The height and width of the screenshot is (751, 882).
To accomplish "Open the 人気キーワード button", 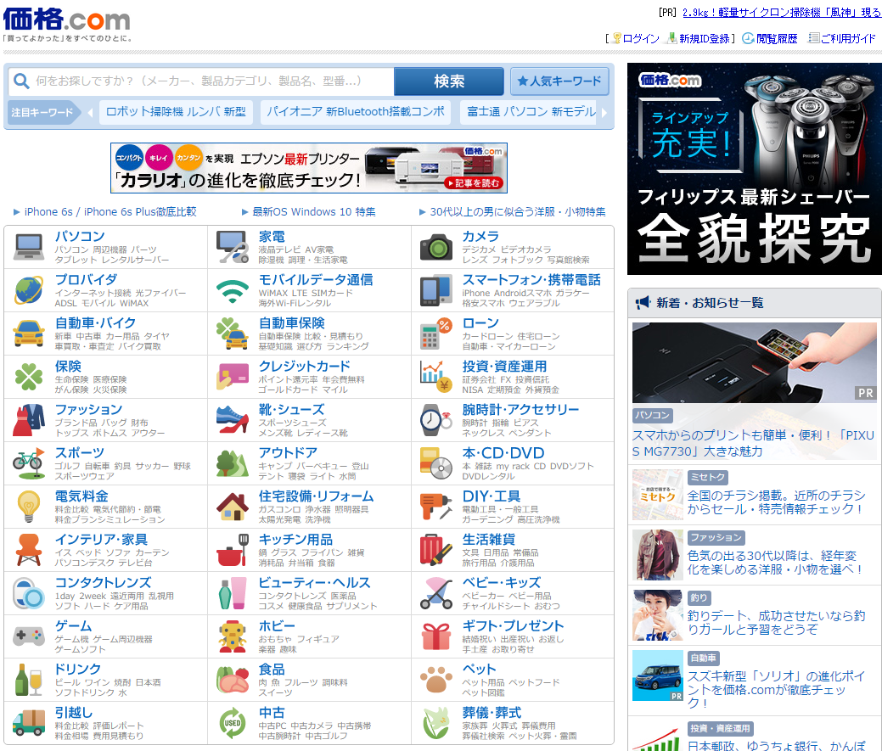I will [559, 81].
